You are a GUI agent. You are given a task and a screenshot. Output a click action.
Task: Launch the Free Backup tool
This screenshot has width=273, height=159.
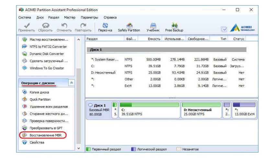point(174,26)
